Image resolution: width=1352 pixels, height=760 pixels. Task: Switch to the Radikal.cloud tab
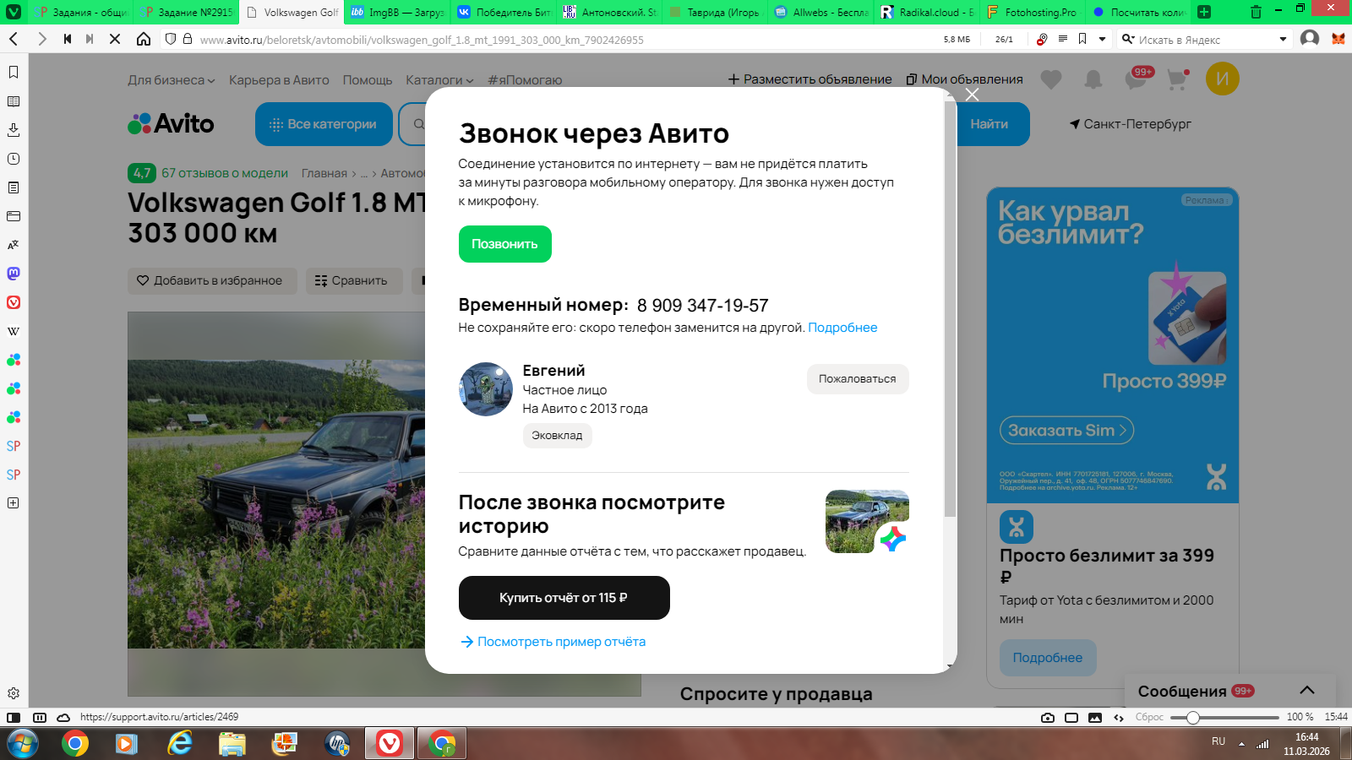click(x=927, y=12)
